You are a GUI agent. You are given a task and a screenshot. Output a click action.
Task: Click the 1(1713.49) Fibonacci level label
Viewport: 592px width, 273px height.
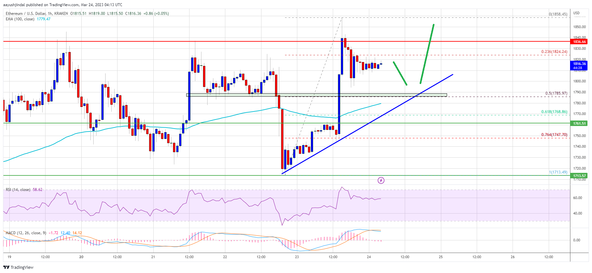(x=558, y=172)
